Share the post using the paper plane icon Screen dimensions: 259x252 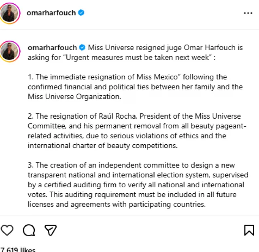pyautogui.click(x=50, y=230)
